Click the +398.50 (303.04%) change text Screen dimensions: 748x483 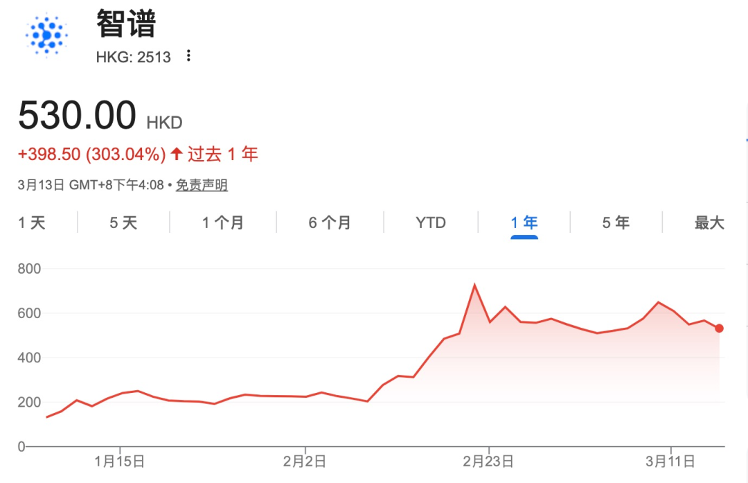92,153
